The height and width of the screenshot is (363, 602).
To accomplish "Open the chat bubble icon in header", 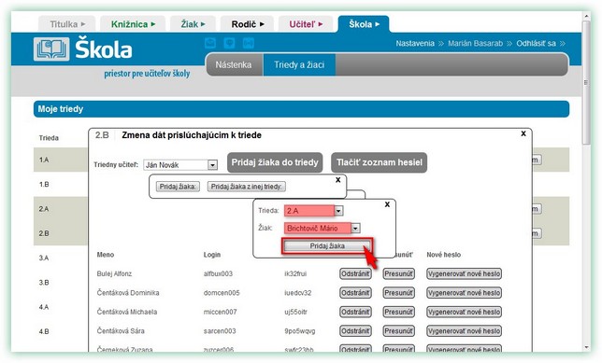I will [230, 43].
